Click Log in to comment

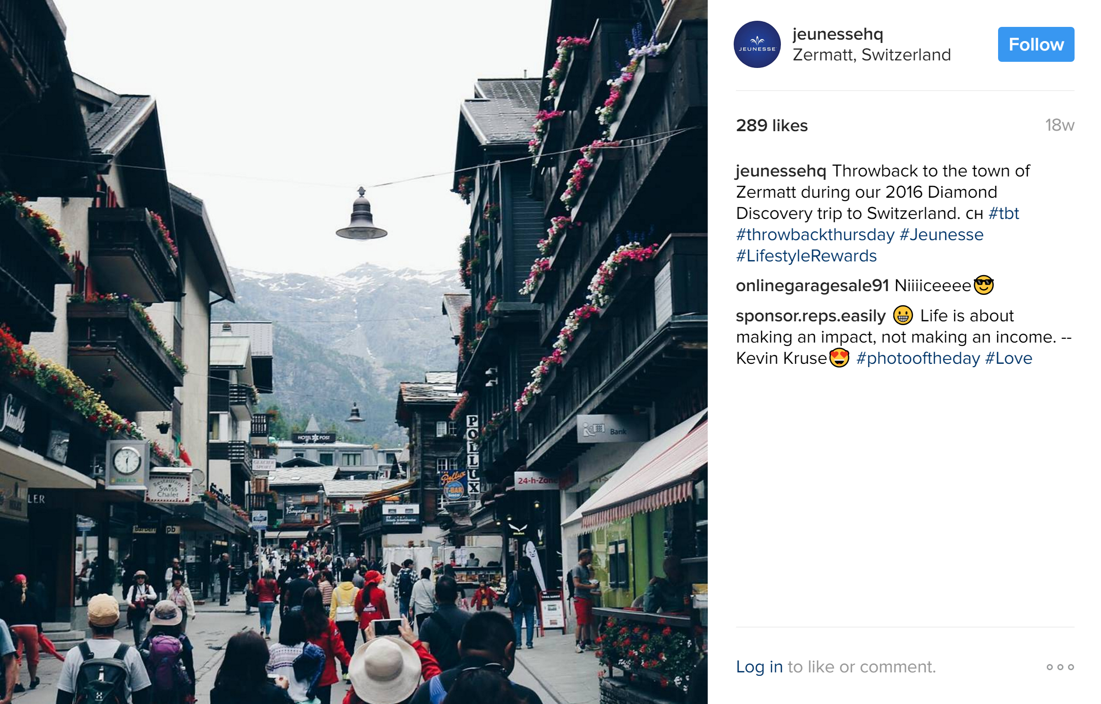[x=759, y=667]
